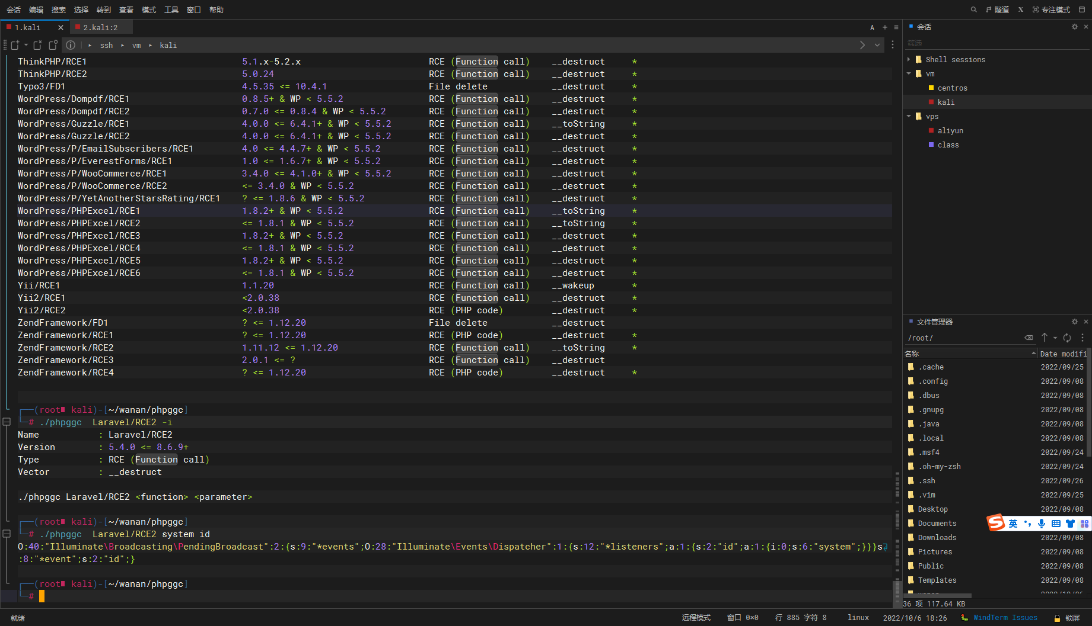This screenshot has width=1092, height=626.
Task: Click the vm breadcrumb segment
Action: 136,45
